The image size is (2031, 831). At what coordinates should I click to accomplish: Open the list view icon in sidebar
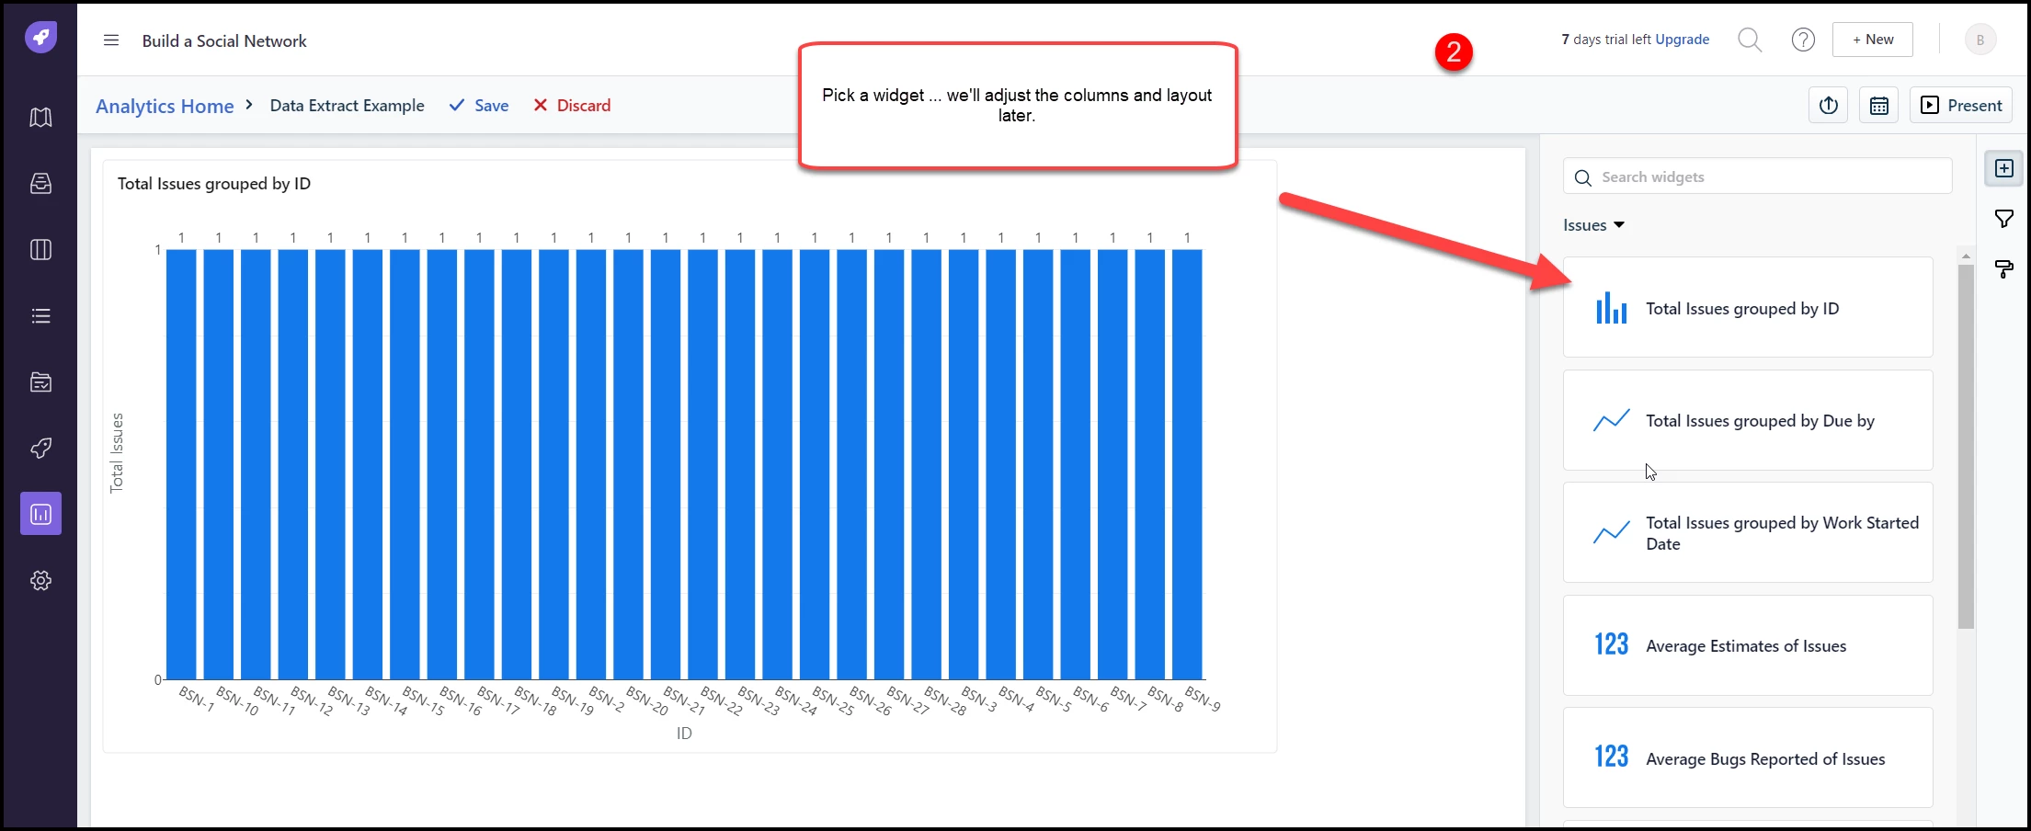(x=40, y=316)
